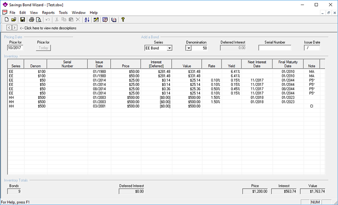Click the CI note cell
The width and height of the screenshot is (338, 205).
(x=311, y=106)
